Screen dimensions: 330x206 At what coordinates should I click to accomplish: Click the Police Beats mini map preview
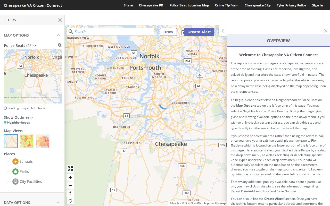point(33,76)
